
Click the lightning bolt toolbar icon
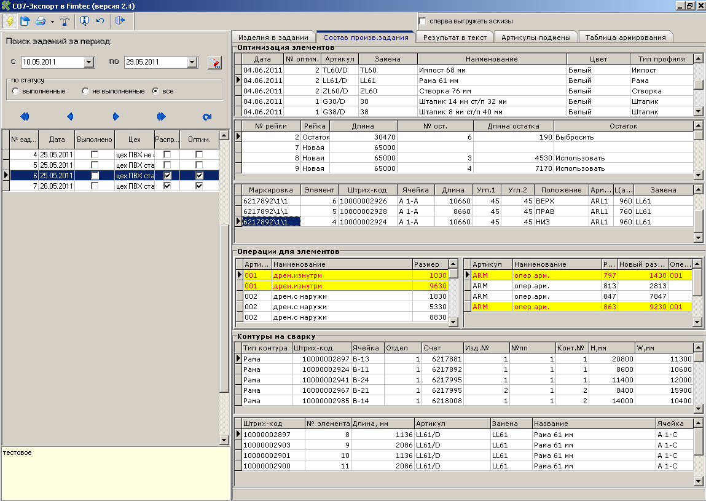click(10, 21)
